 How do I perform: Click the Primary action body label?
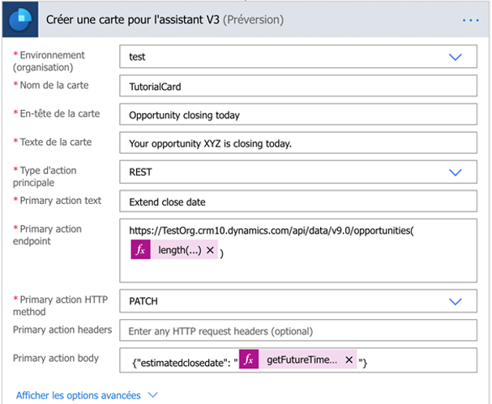tap(56, 358)
